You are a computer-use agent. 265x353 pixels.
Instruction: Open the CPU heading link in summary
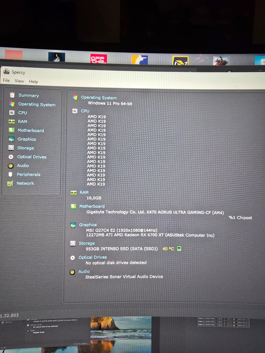pos(85,111)
